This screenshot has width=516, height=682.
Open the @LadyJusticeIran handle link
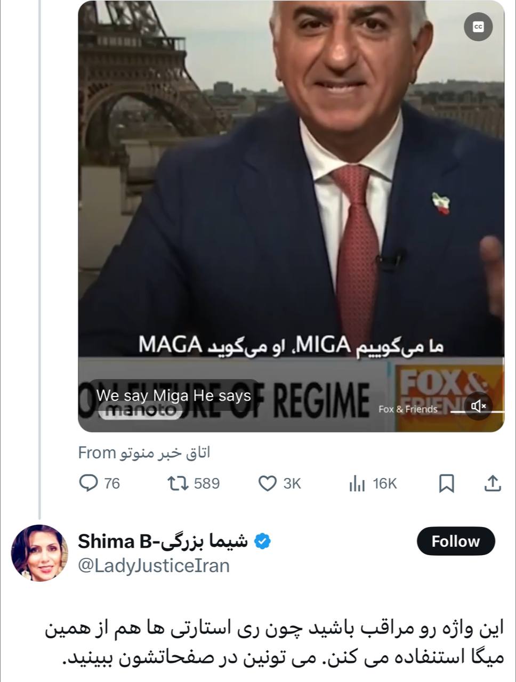(154, 565)
